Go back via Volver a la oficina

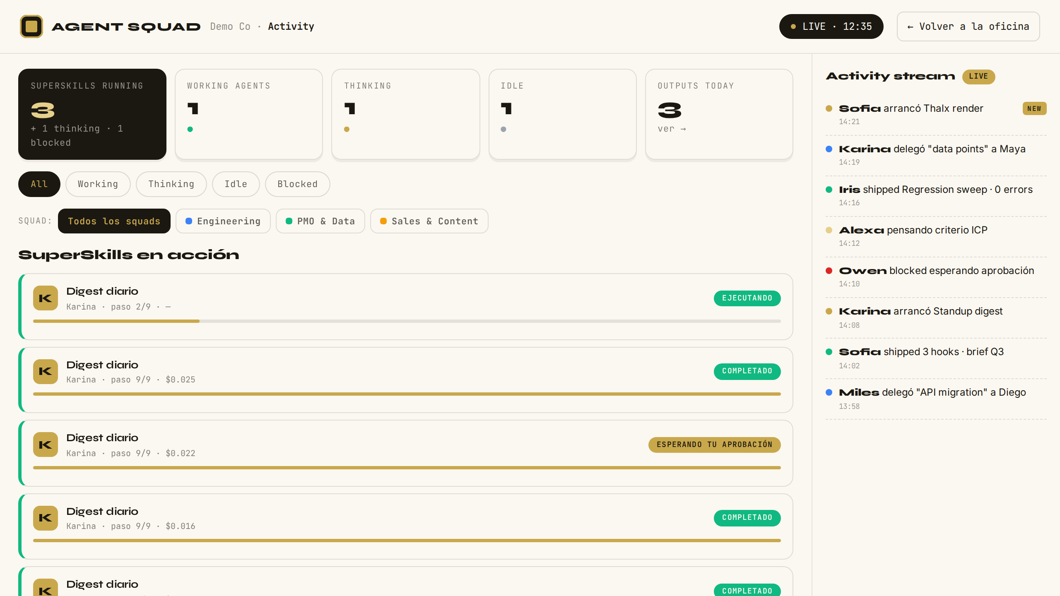coord(968,26)
